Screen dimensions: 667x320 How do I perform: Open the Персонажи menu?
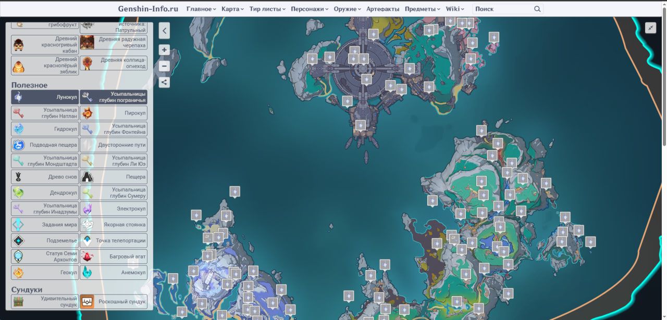pyautogui.click(x=309, y=9)
